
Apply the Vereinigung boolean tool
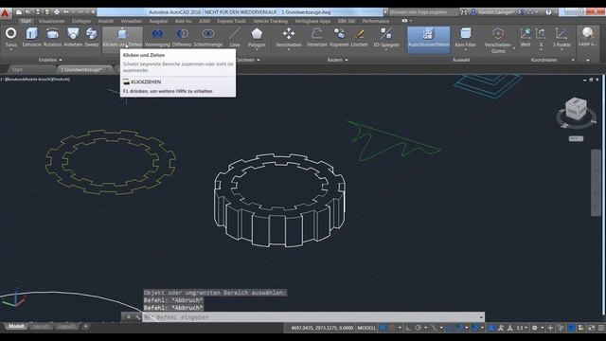(x=157, y=37)
